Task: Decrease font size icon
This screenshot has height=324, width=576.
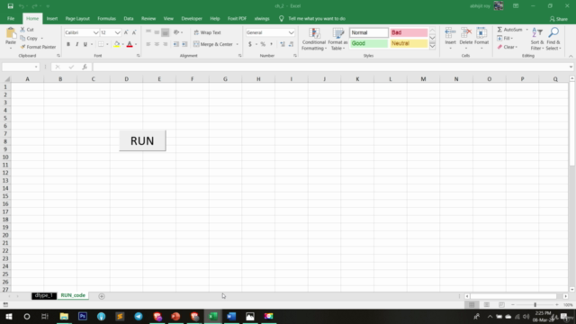Action: [x=134, y=32]
